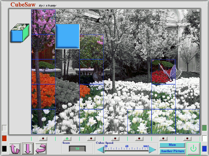Pick the black color swatch
Viewport: 209px width, 156px height.
pyautogui.click(x=4, y=149)
